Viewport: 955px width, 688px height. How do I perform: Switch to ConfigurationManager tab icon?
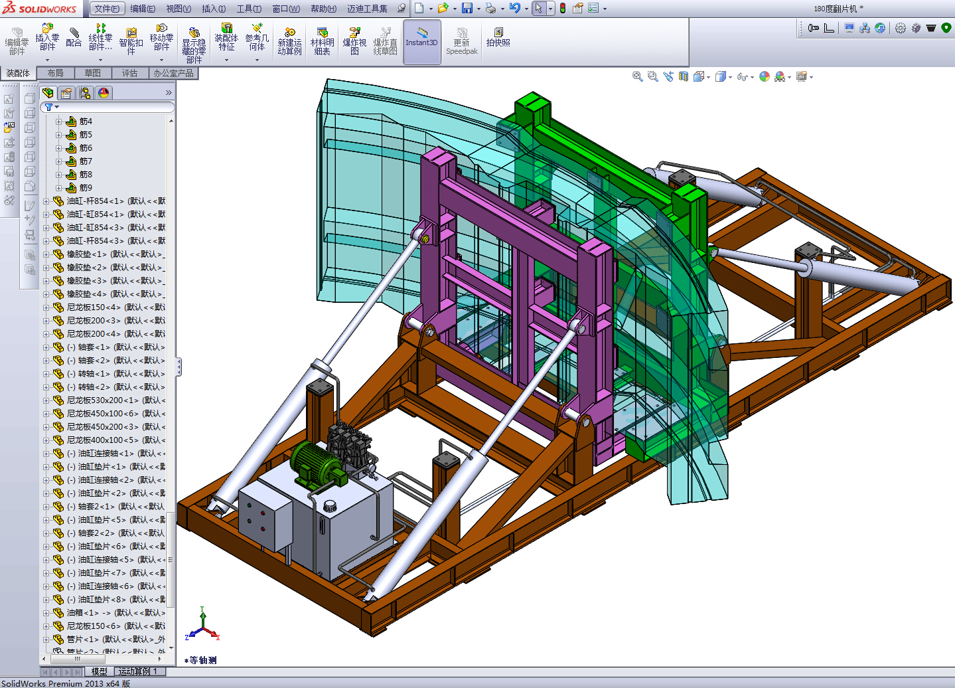(x=85, y=93)
